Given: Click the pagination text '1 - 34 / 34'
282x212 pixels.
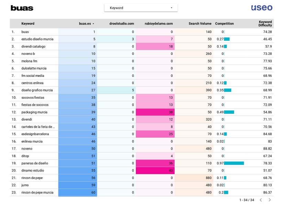Looking at the screenshot, I should 247,200.
